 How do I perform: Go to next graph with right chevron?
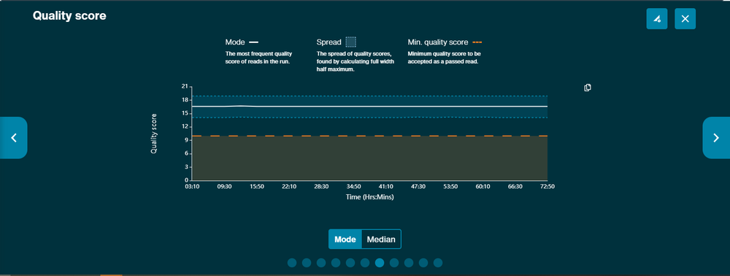pyautogui.click(x=716, y=138)
